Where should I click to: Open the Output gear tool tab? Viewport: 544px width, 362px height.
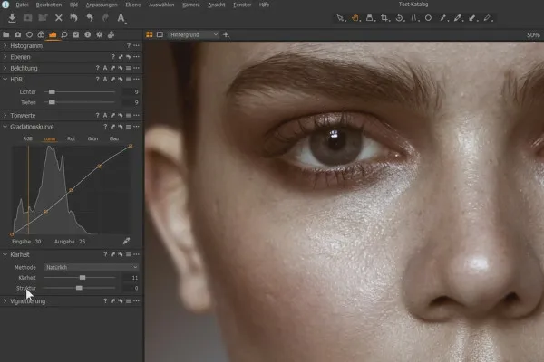coord(99,34)
